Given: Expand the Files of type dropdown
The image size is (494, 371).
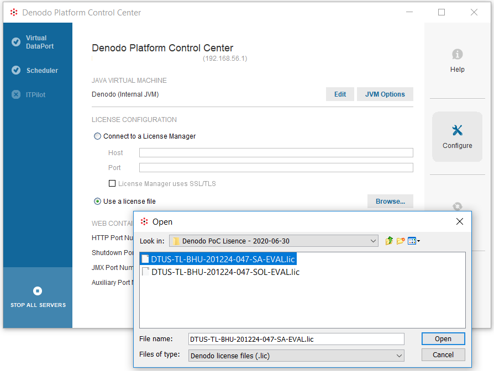Looking at the screenshot, I should [x=399, y=356].
